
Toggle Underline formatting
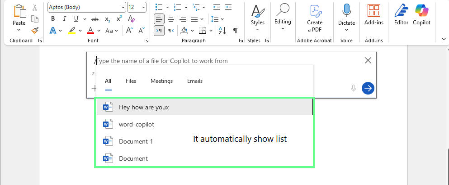[x=76, y=19]
